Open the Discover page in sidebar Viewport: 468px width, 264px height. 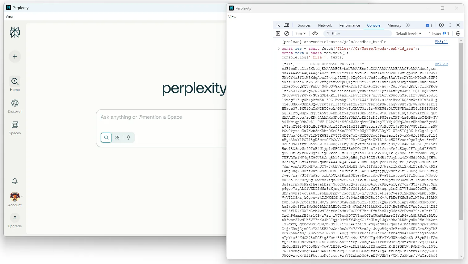tap(15, 106)
